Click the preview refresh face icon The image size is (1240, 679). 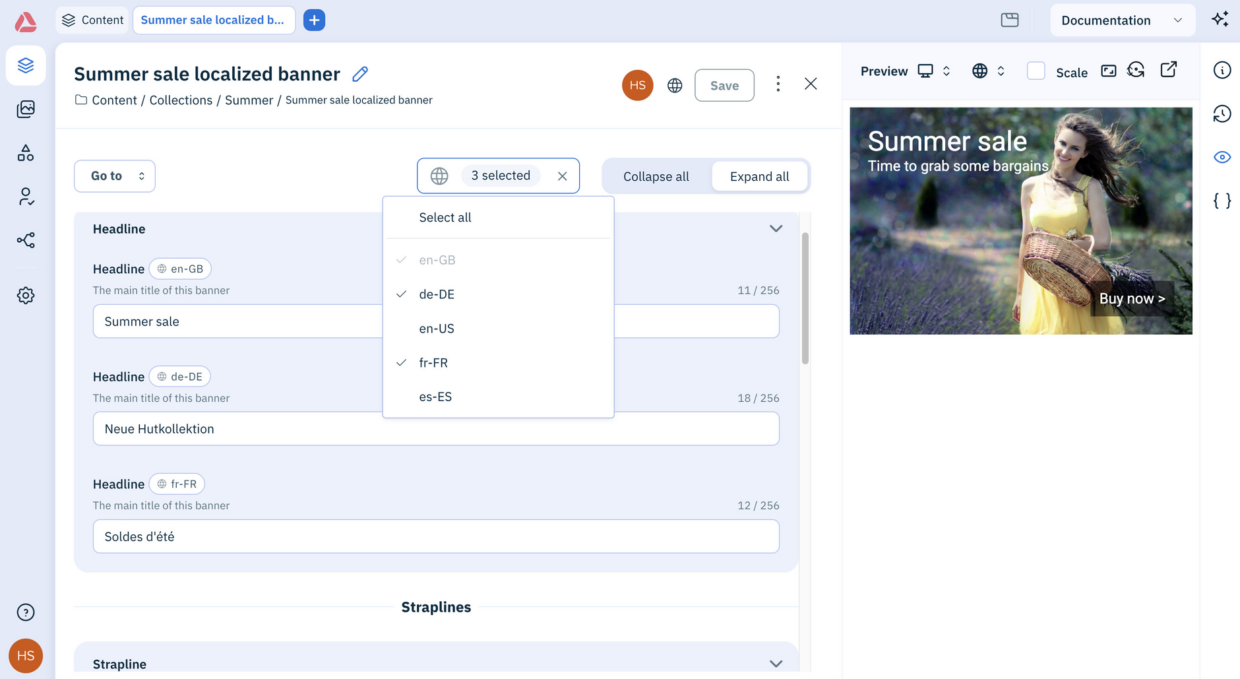click(1136, 70)
